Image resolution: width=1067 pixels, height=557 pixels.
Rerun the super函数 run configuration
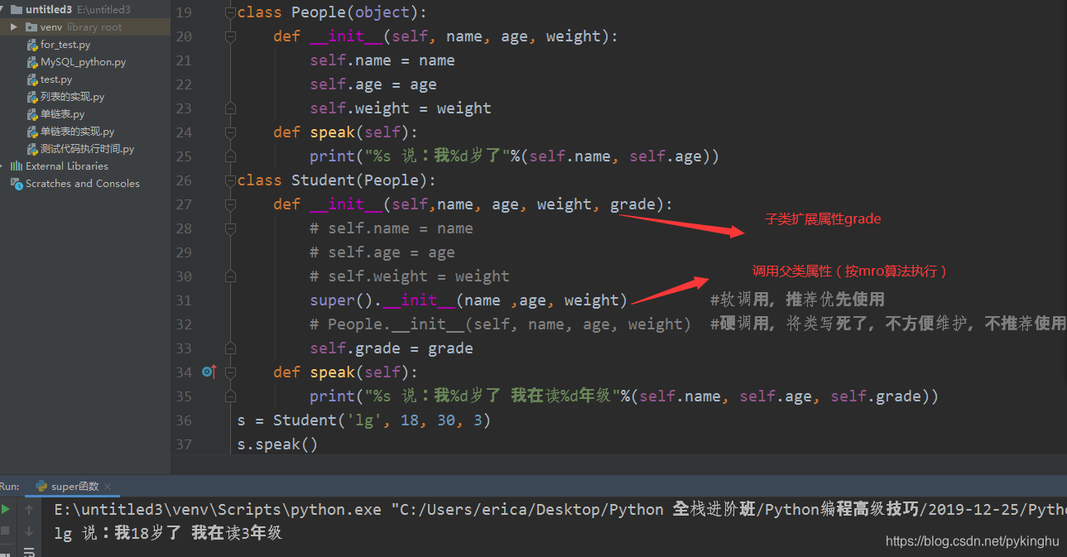coord(5,508)
